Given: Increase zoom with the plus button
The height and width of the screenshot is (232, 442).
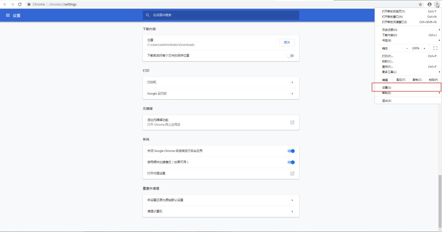Looking at the screenshot, I should pyautogui.click(x=424, y=48).
